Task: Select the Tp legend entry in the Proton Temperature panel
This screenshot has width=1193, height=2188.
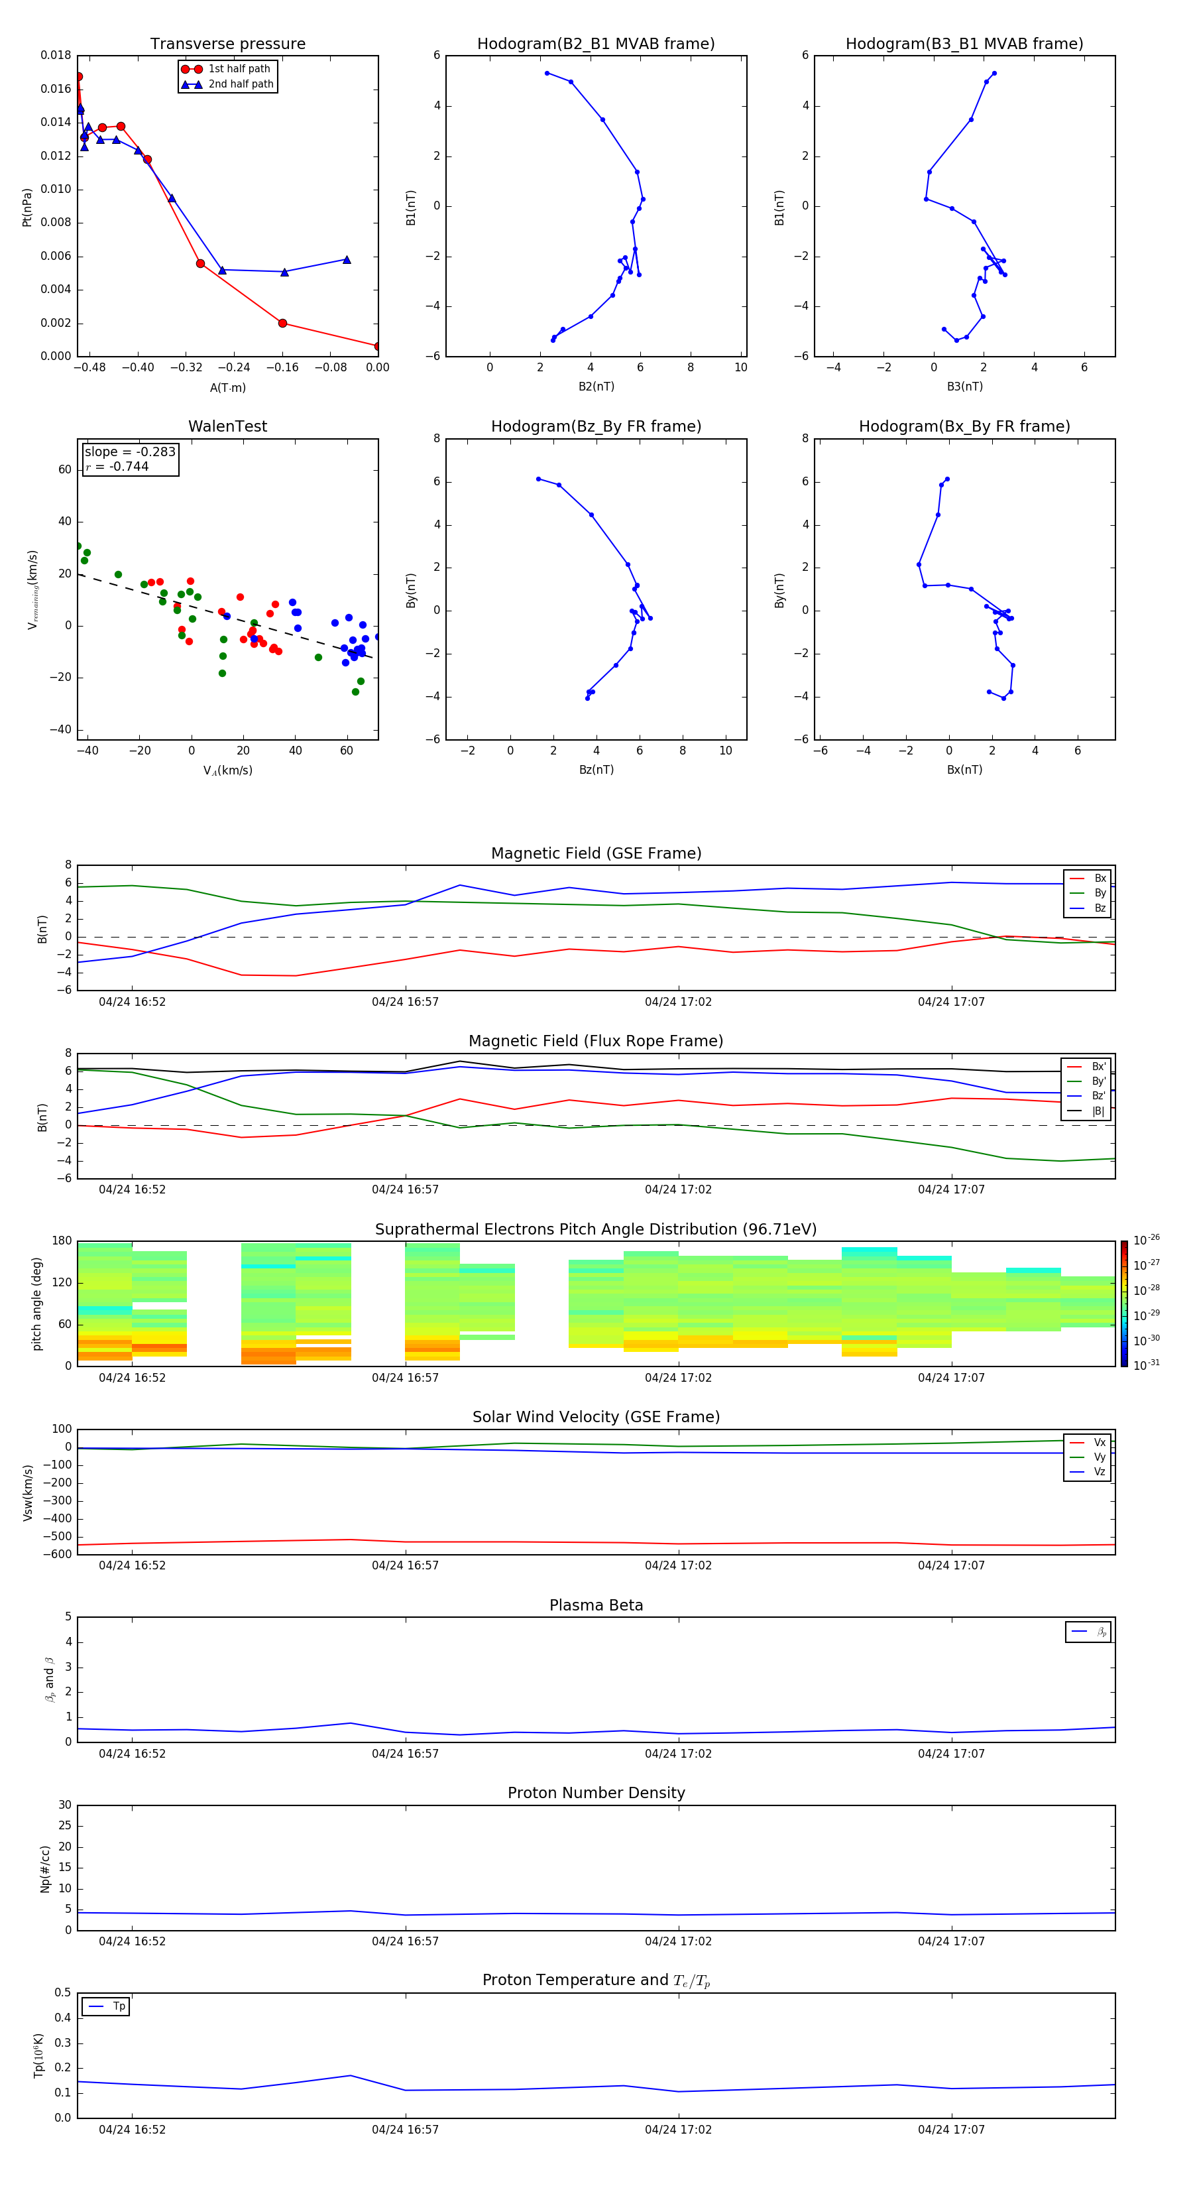Action: click(106, 2006)
